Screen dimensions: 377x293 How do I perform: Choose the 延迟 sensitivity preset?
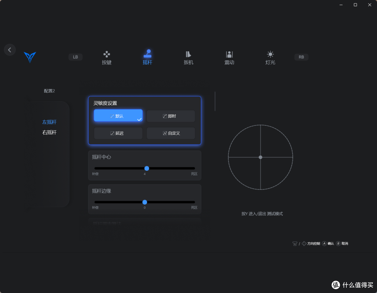[x=118, y=133]
